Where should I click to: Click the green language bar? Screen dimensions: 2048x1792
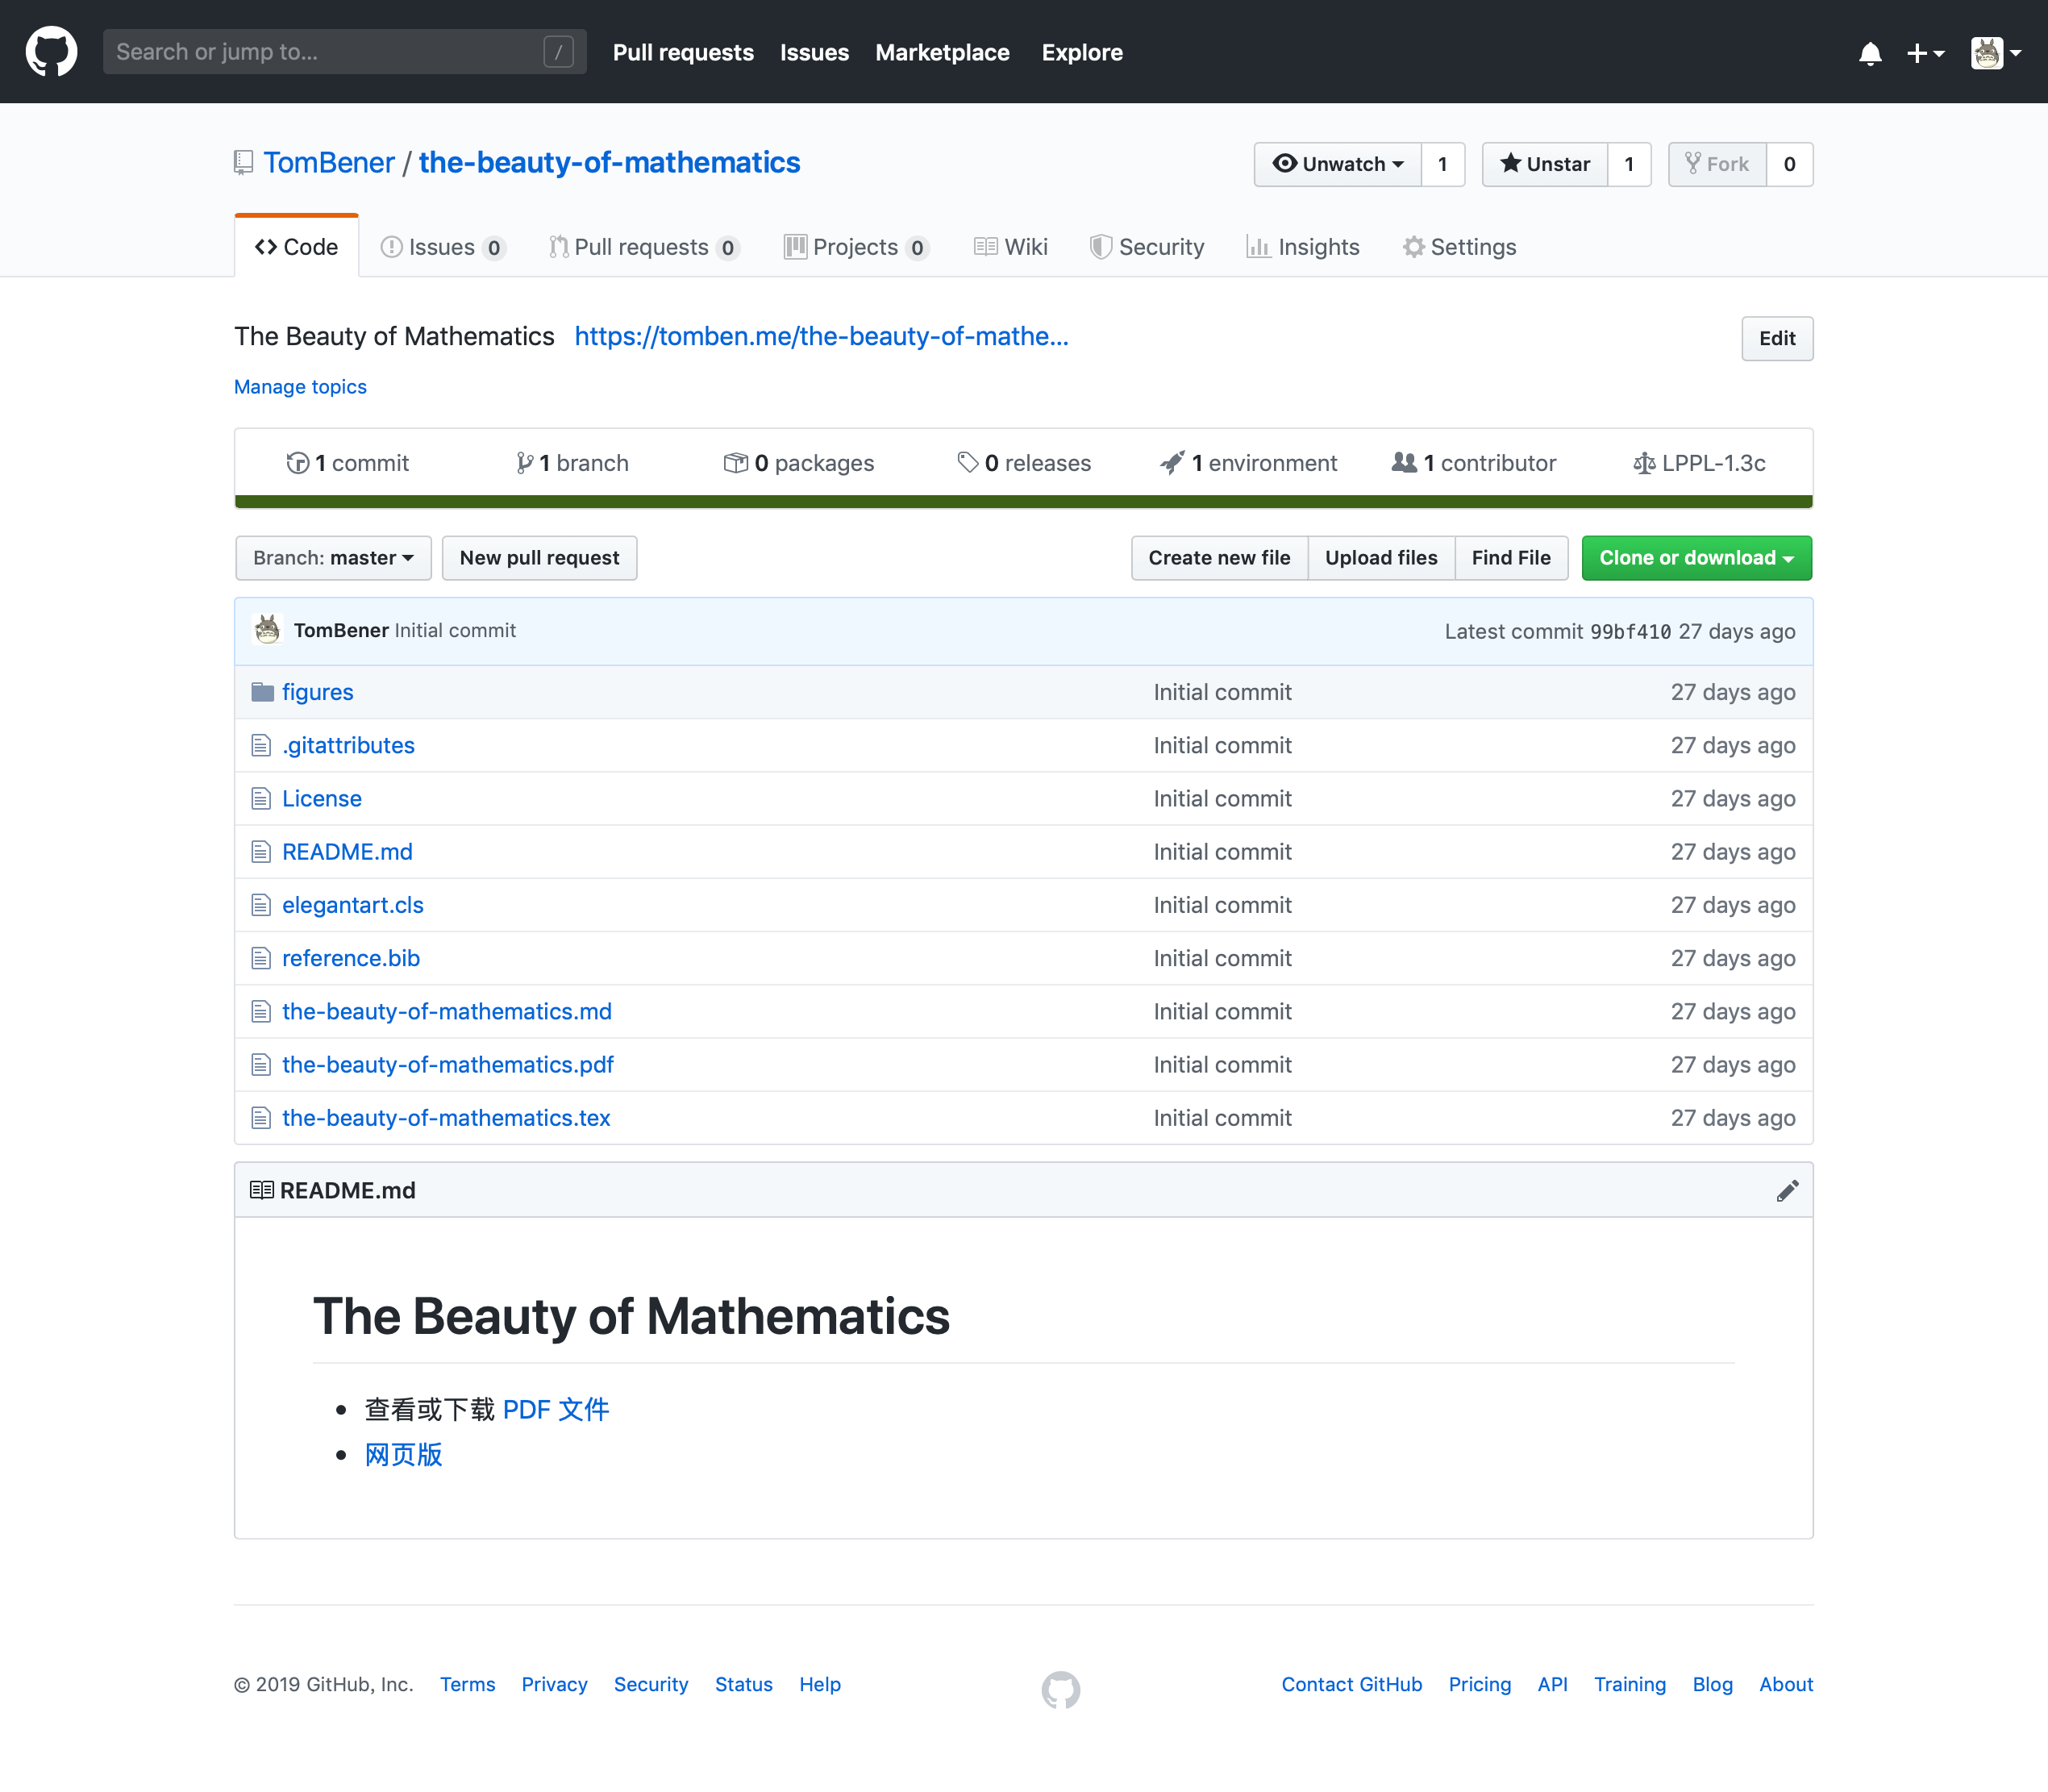1023,502
